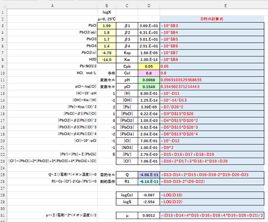The image size is (268, 222).
Task: Click the '制約条件' cell
Action: coord(108,182)
